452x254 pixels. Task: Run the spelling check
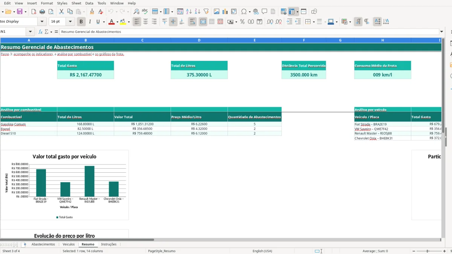145,12
